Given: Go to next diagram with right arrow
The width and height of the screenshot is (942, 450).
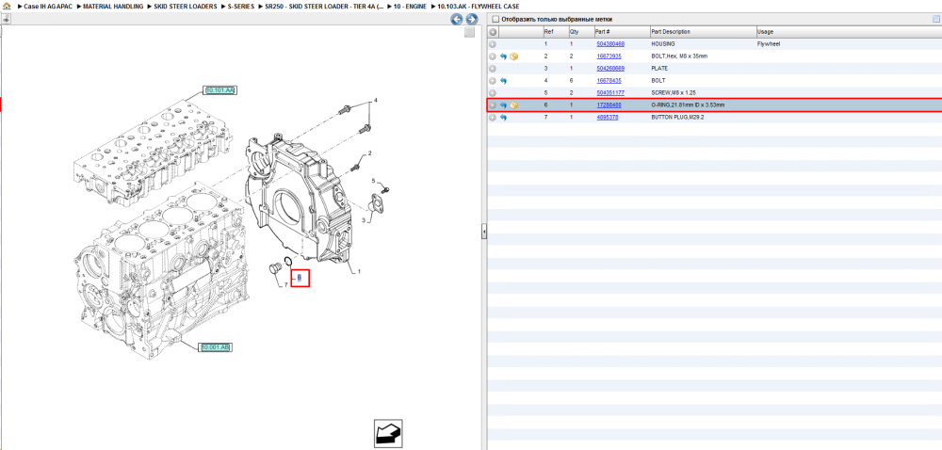Looking at the screenshot, I should click(472, 19).
